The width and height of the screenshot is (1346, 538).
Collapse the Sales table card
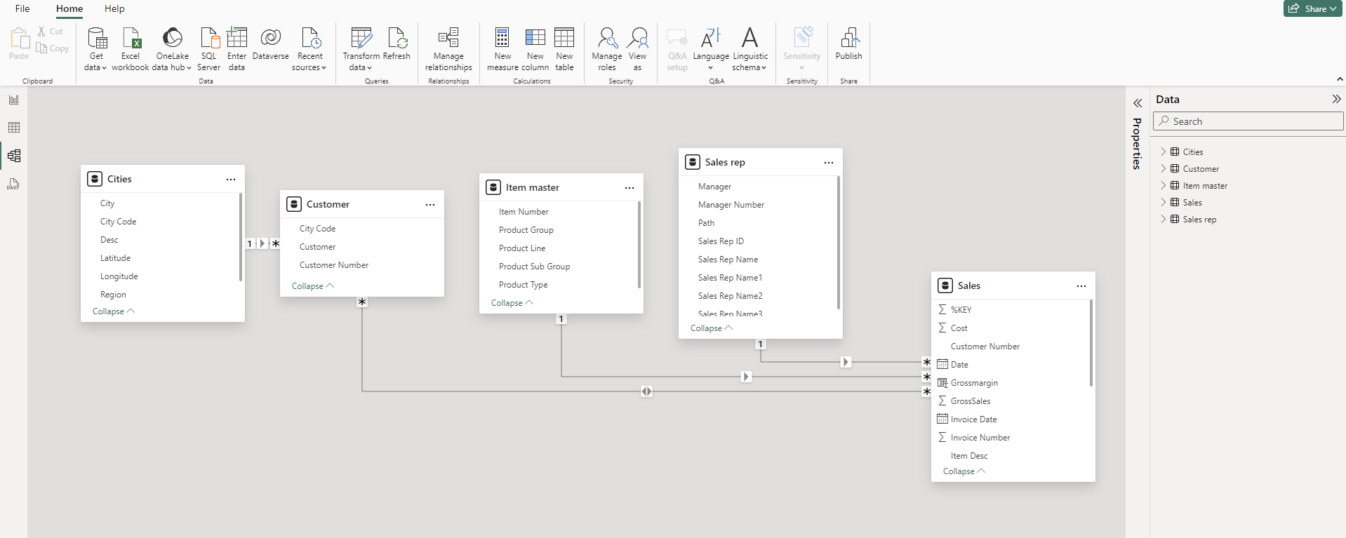tap(964, 471)
